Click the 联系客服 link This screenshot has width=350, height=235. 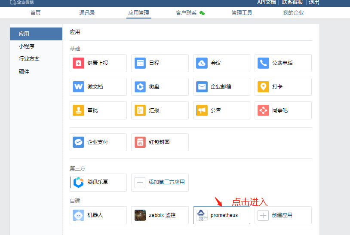coord(292,2)
